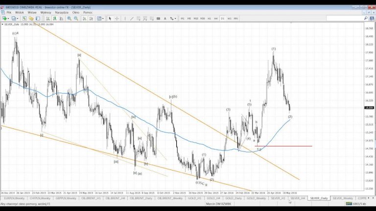Click the search input field

pos(345,18)
